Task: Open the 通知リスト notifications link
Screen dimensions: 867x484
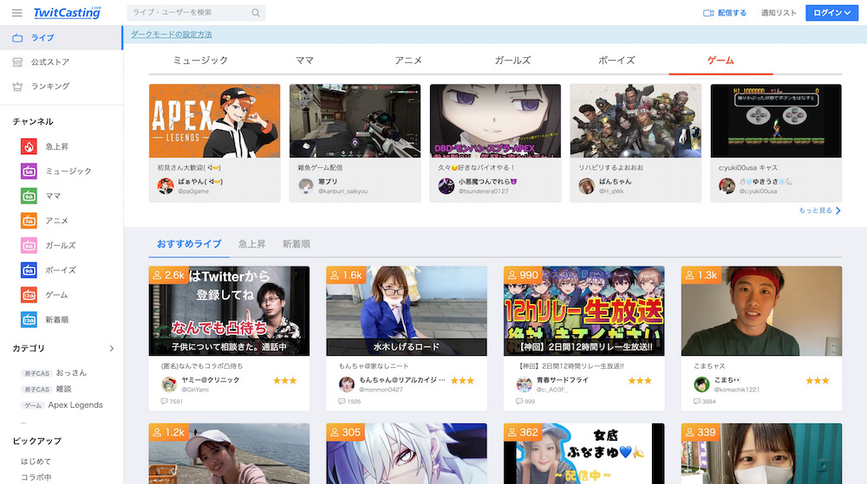Action: 779,13
